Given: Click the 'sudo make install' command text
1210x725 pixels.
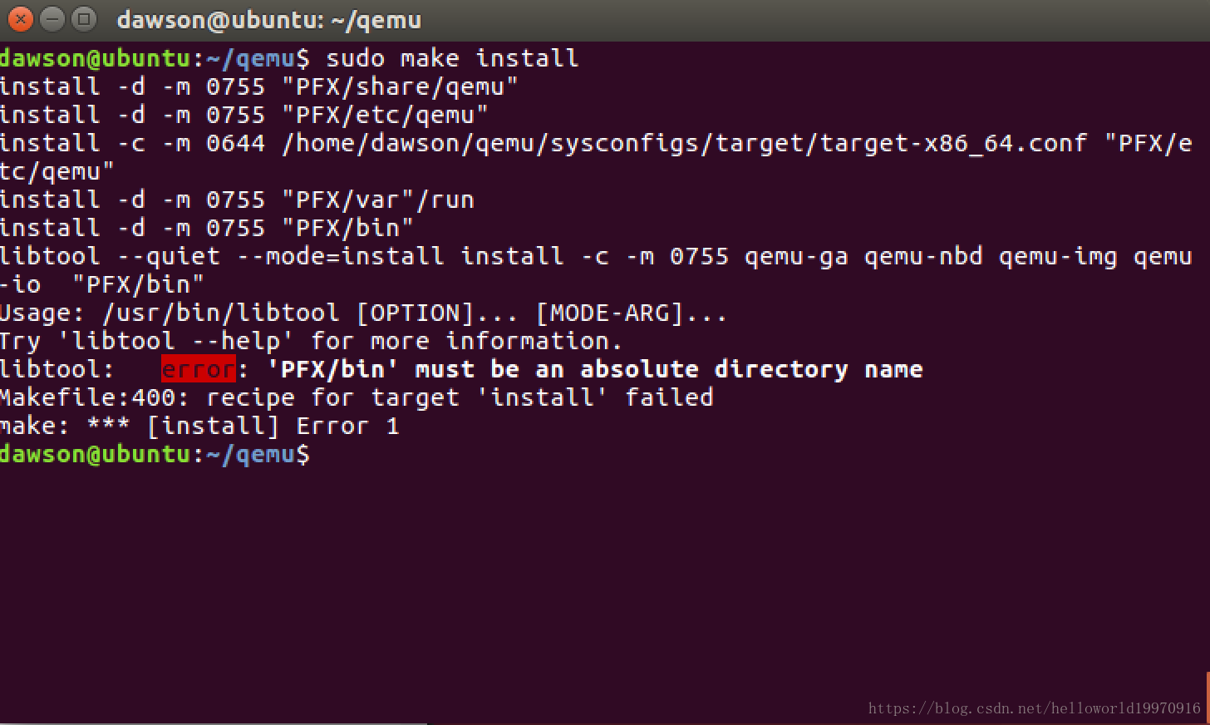Looking at the screenshot, I should pyautogui.click(x=452, y=58).
